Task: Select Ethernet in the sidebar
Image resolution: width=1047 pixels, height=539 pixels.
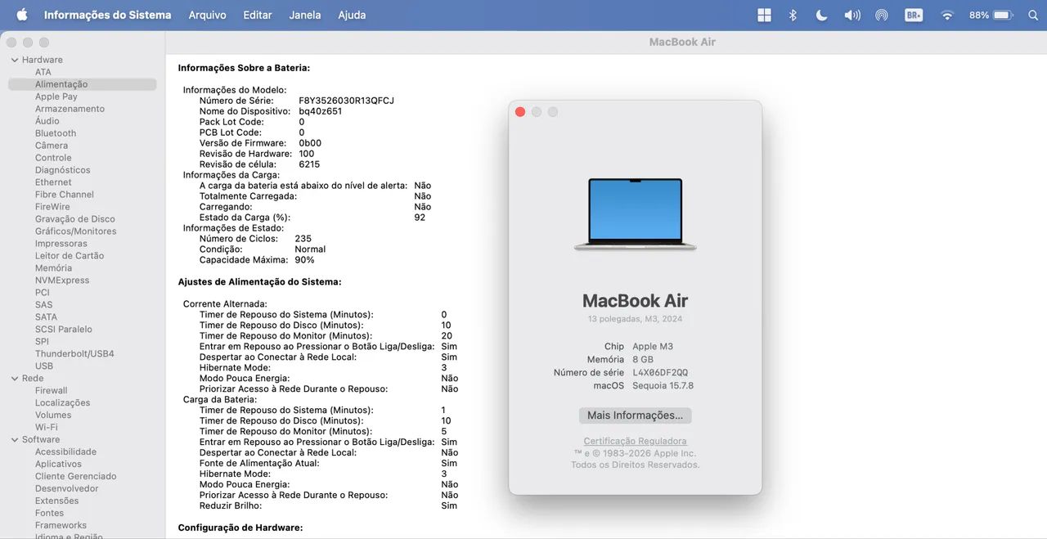Action: pyautogui.click(x=53, y=182)
